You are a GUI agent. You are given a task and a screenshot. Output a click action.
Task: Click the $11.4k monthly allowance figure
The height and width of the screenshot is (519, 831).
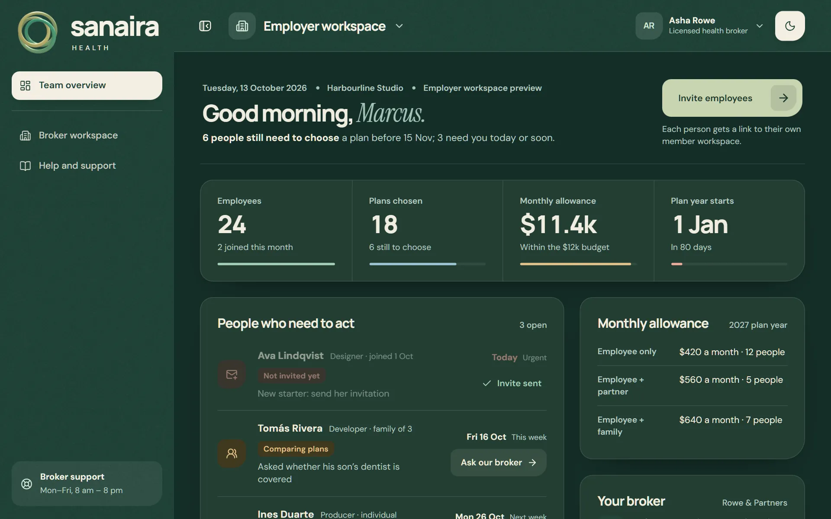(x=558, y=224)
